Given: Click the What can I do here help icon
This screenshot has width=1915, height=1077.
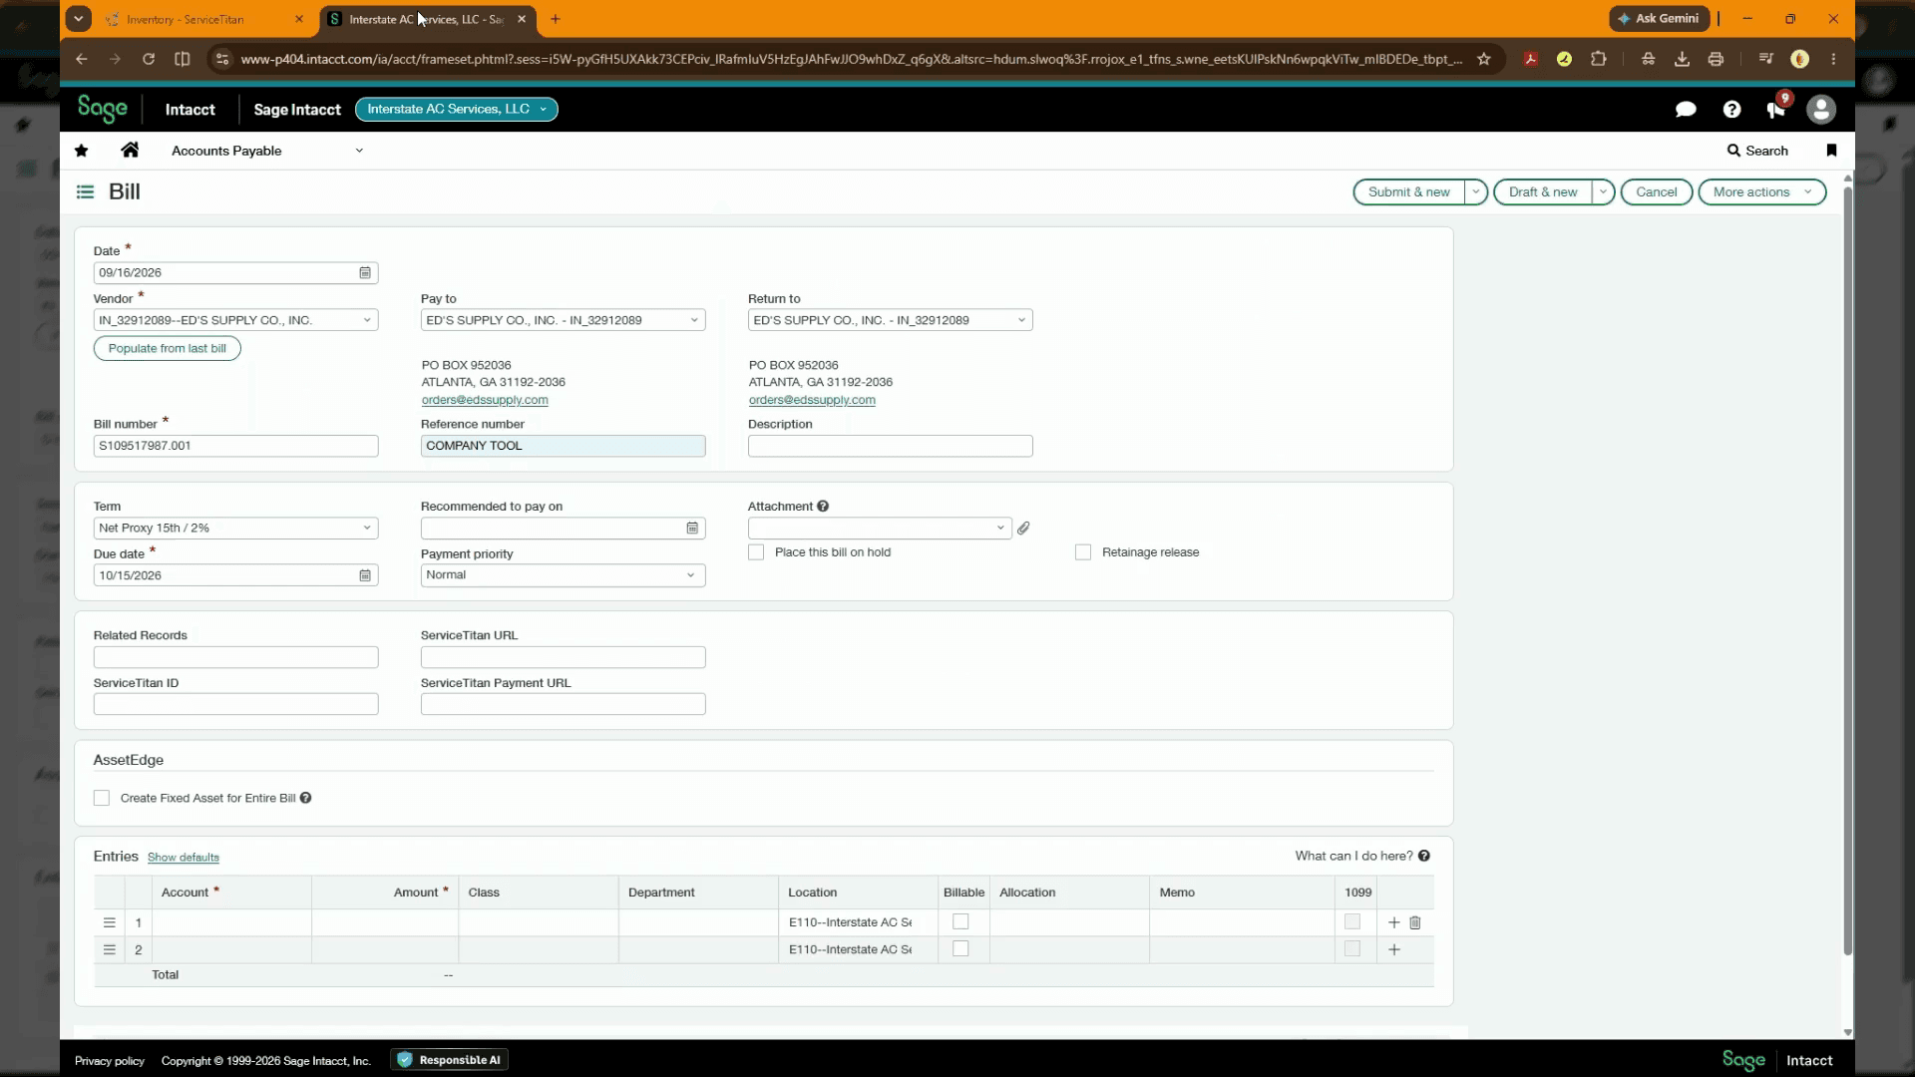Looking at the screenshot, I should click(x=1424, y=856).
